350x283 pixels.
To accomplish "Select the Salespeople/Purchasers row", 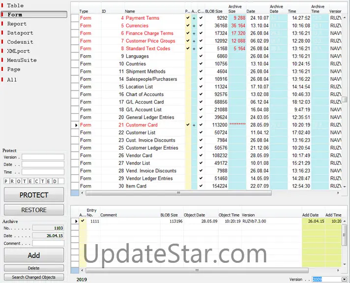I will (206, 79).
